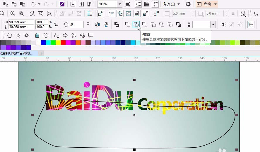Open the zoom level 200% dropdown
260x152 pixels.
[x=119, y=4]
